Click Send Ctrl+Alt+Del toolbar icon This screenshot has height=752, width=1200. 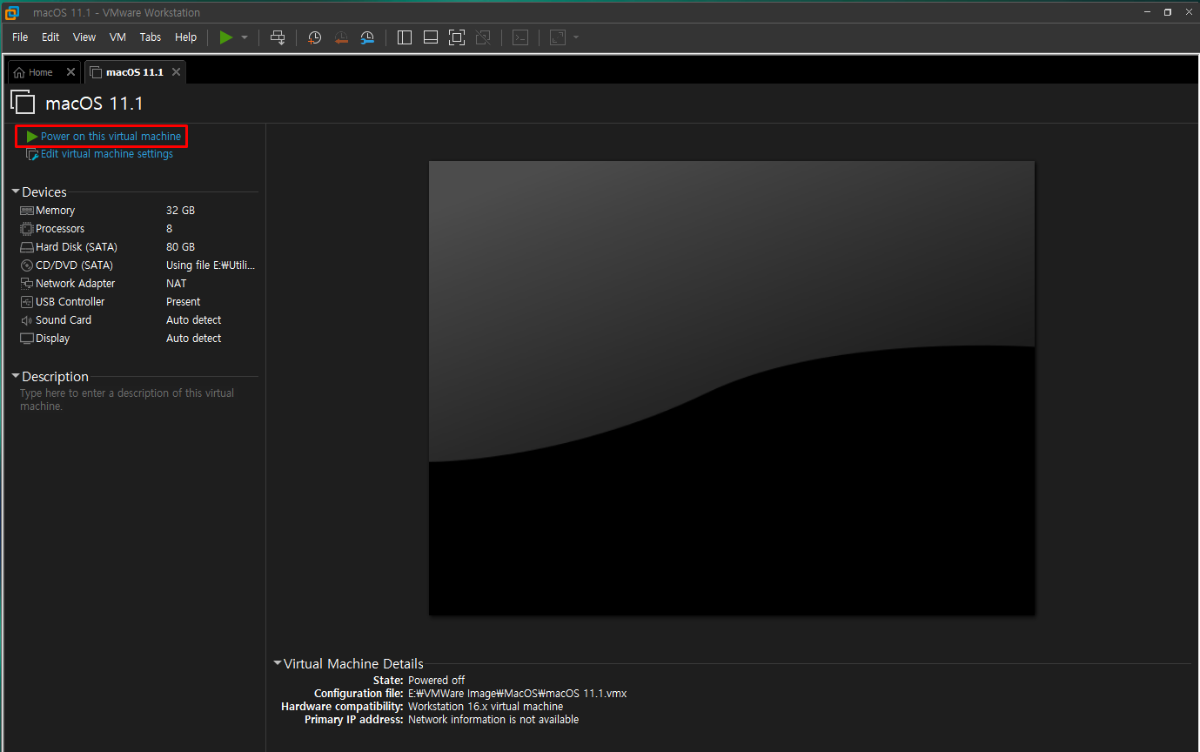(x=278, y=37)
